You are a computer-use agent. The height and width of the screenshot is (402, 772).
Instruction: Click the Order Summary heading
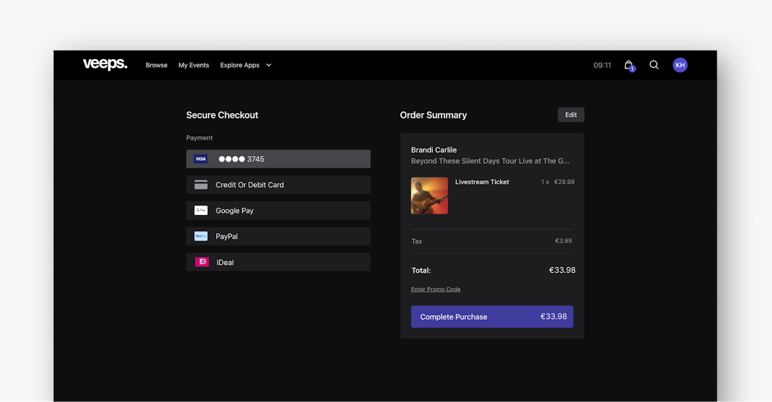pos(434,116)
